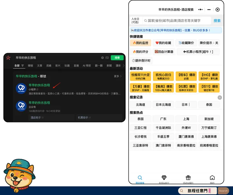The height and width of the screenshot is (195, 233).
Task: Open the mini program three-dots menu
Action: coord(200,9)
